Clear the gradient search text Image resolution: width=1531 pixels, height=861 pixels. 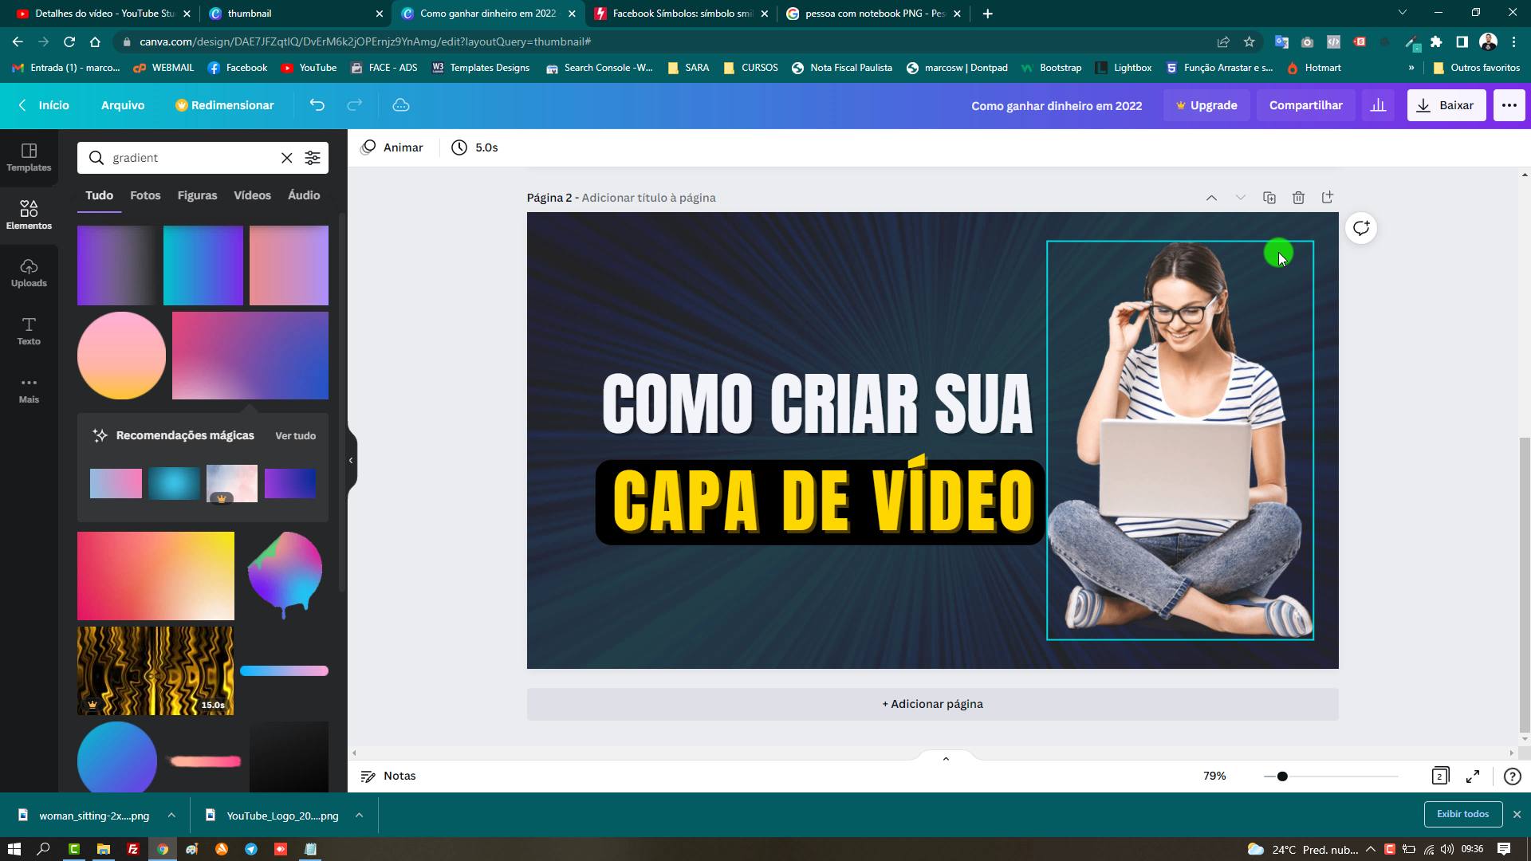tap(287, 158)
